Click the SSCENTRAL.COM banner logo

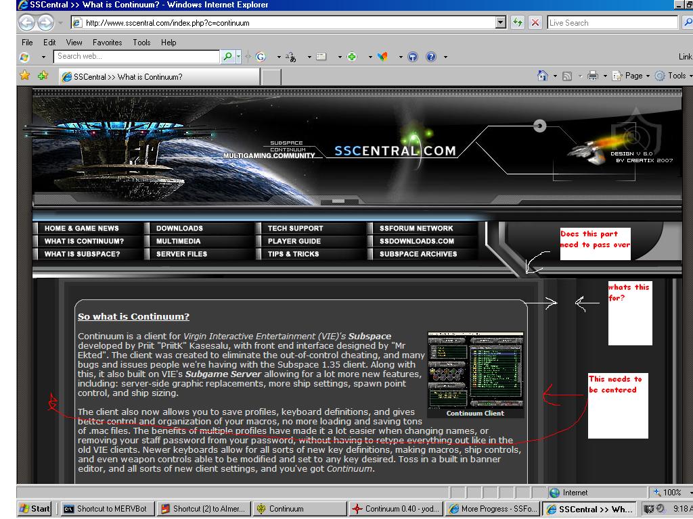tap(395, 151)
